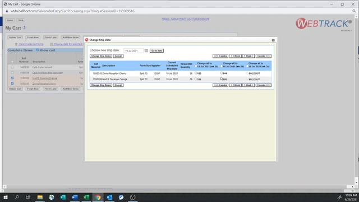Advance 1 week using upper button
This screenshot has height=202, width=359.
248,56
